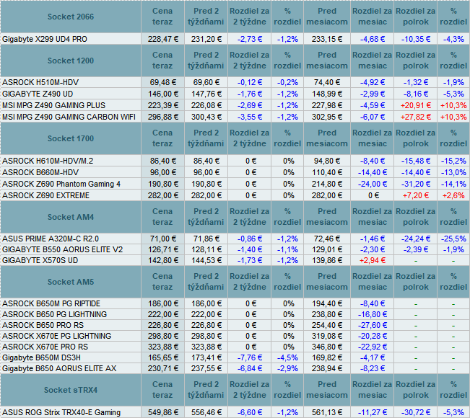Click the '-24,00 €' month difference
The image size is (470, 418).
[x=373, y=184]
